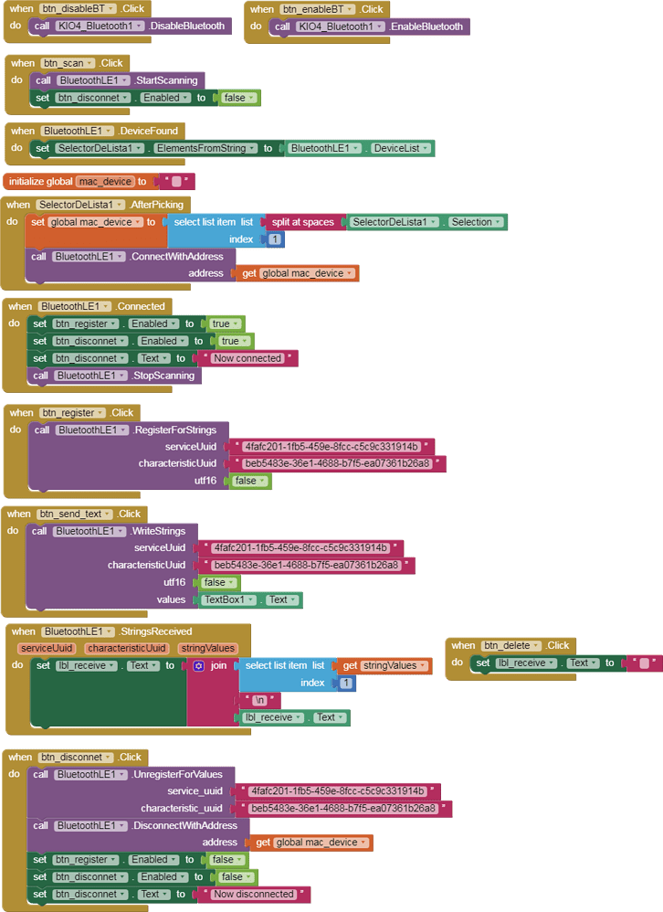Open get global mac_device dropdown under ConnectWithAddress
Viewport: 663px width, 912px height.
tap(350, 273)
